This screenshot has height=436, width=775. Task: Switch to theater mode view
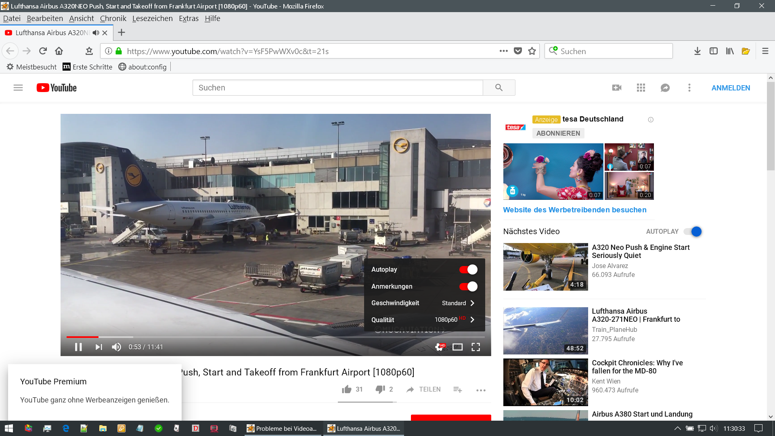coord(457,347)
